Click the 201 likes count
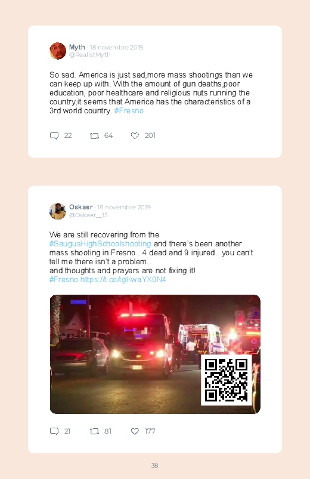Image resolution: width=310 pixels, height=479 pixels. (150, 135)
